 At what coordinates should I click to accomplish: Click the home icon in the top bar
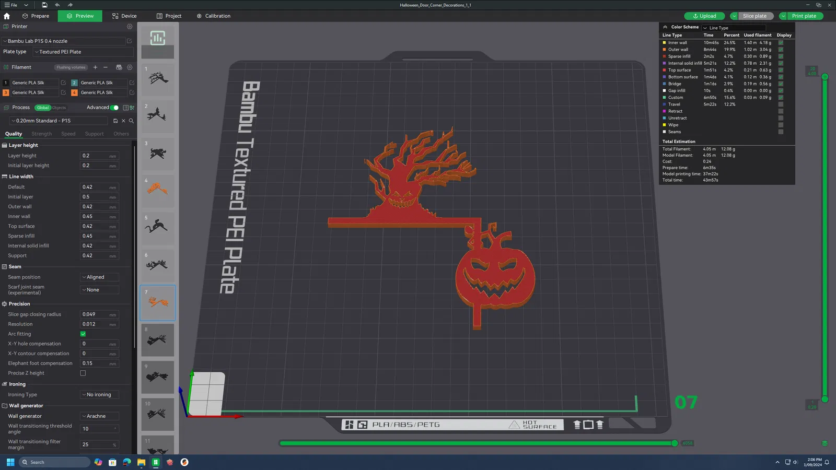pyautogui.click(x=7, y=16)
